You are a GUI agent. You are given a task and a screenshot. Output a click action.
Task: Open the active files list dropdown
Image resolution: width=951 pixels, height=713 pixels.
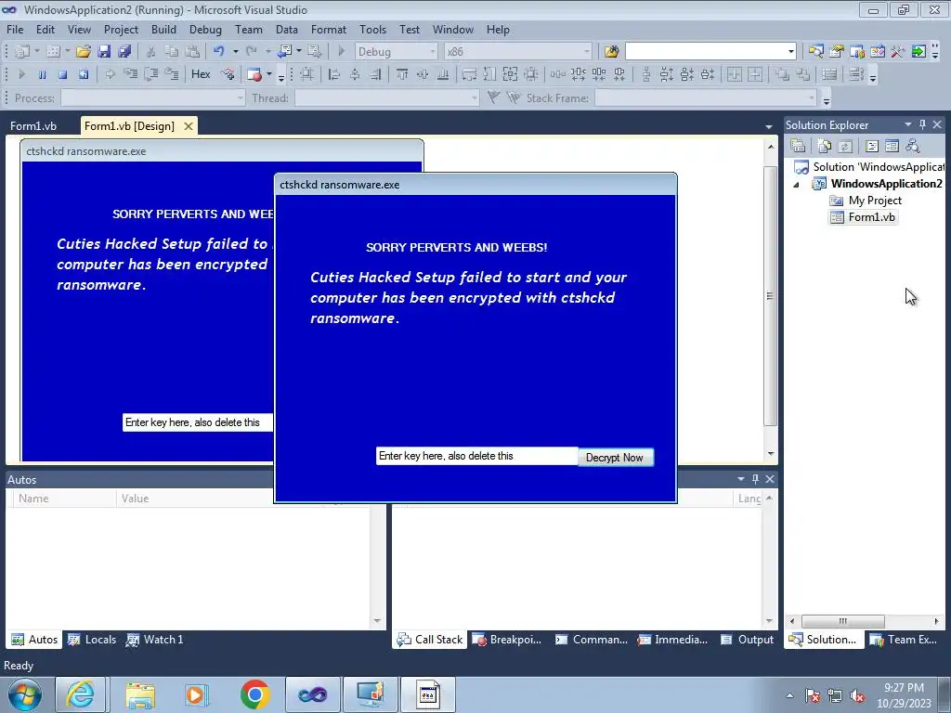click(x=768, y=126)
